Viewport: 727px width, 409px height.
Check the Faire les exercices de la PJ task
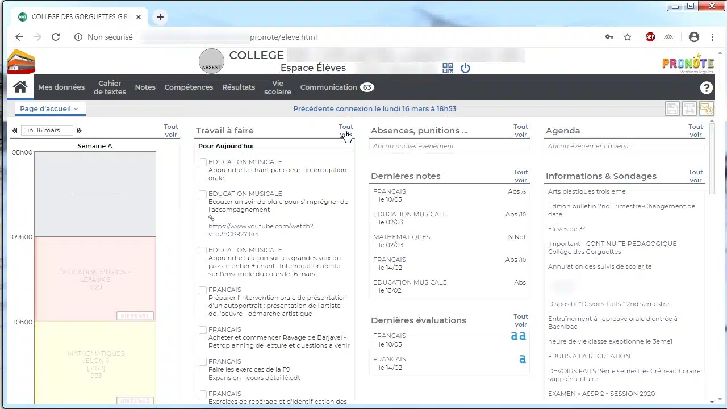(202, 362)
